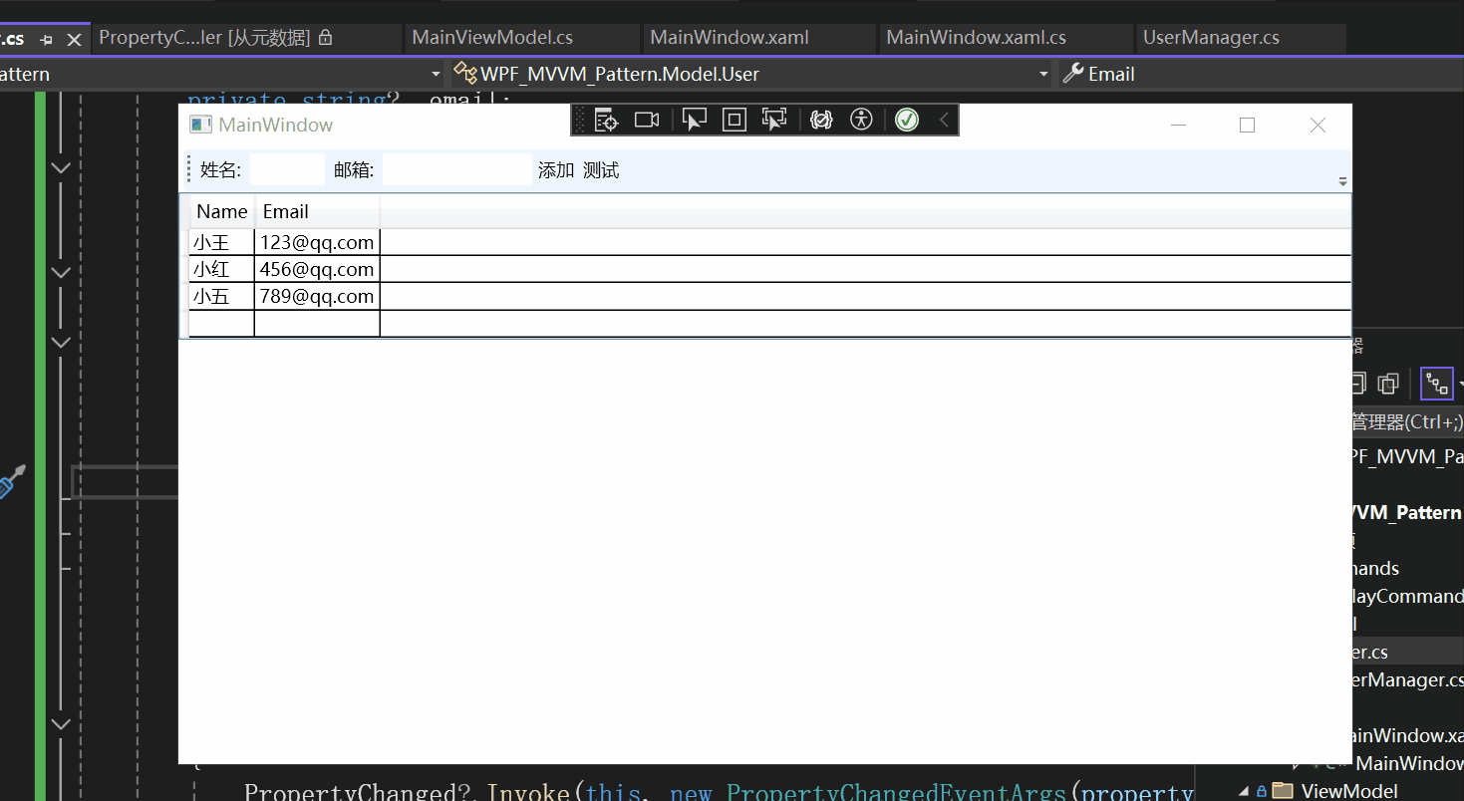
Task: Launch XAML Live Preview camera icon
Action: (646, 119)
